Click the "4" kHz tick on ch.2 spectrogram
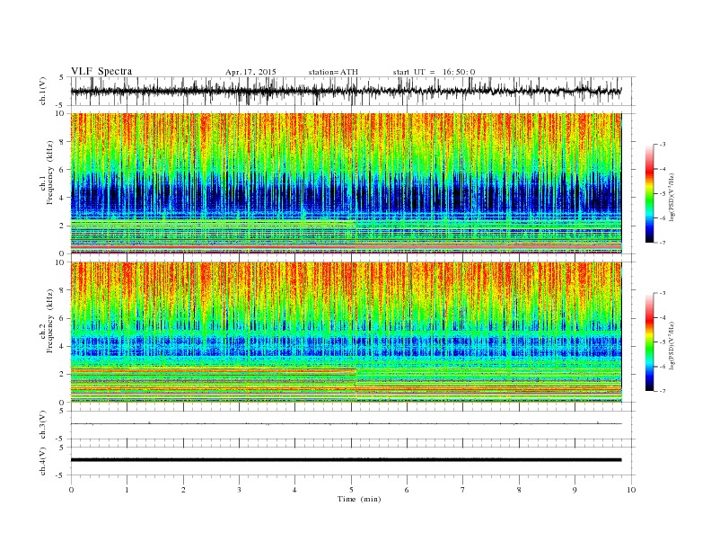Image resolution: width=711 pixels, height=550 pixels. [62, 347]
